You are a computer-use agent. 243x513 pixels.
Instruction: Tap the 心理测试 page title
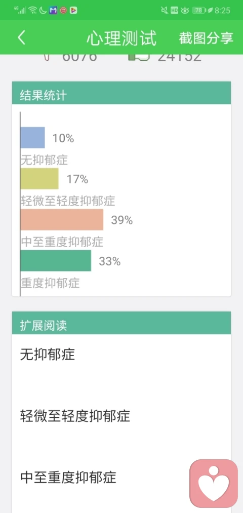point(121,38)
